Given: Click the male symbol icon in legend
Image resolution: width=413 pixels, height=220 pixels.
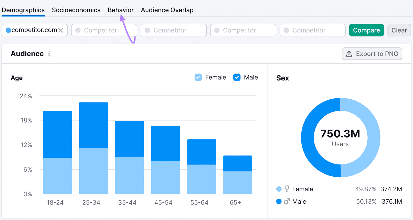Looking at the screenshot, I should pos(287,201).
